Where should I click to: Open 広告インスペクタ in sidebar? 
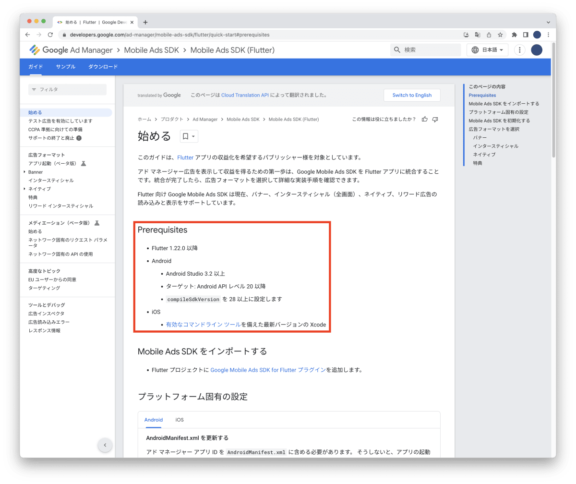click(46, 314)
